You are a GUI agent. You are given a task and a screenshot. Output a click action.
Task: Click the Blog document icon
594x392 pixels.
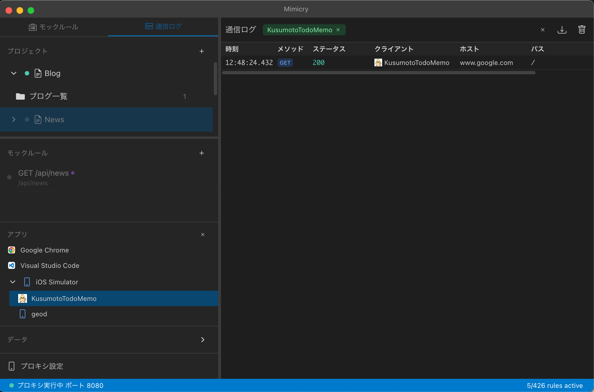tap(38, 73)
